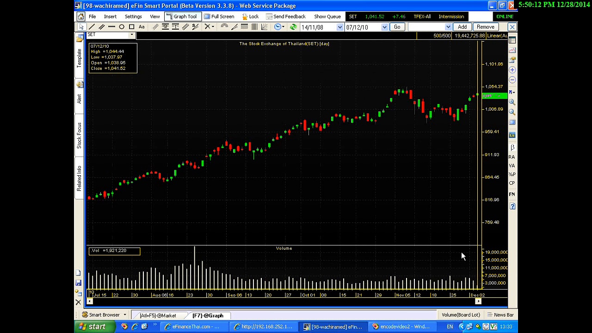Open the 14/11/08 start date dropdown
This screenshot has height=333, width=592.
[340, 27]
